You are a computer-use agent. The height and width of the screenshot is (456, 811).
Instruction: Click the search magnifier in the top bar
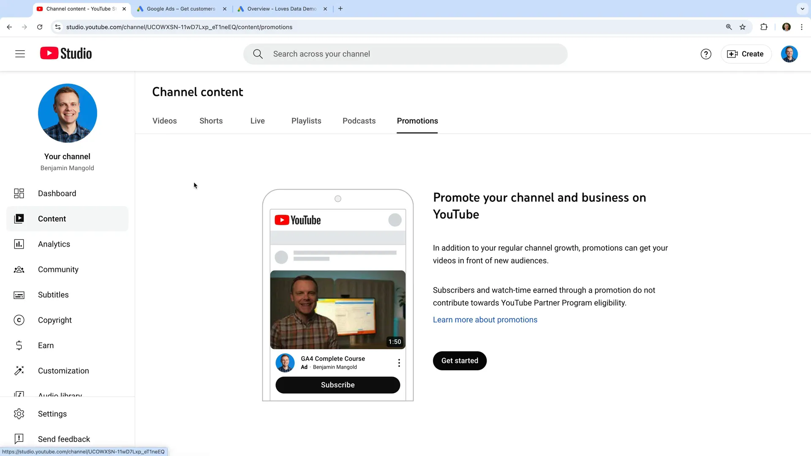pyautogui.click(x=258, y=54)
